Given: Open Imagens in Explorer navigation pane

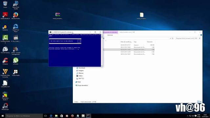Looking at the screenshot, I should (80, 70).
